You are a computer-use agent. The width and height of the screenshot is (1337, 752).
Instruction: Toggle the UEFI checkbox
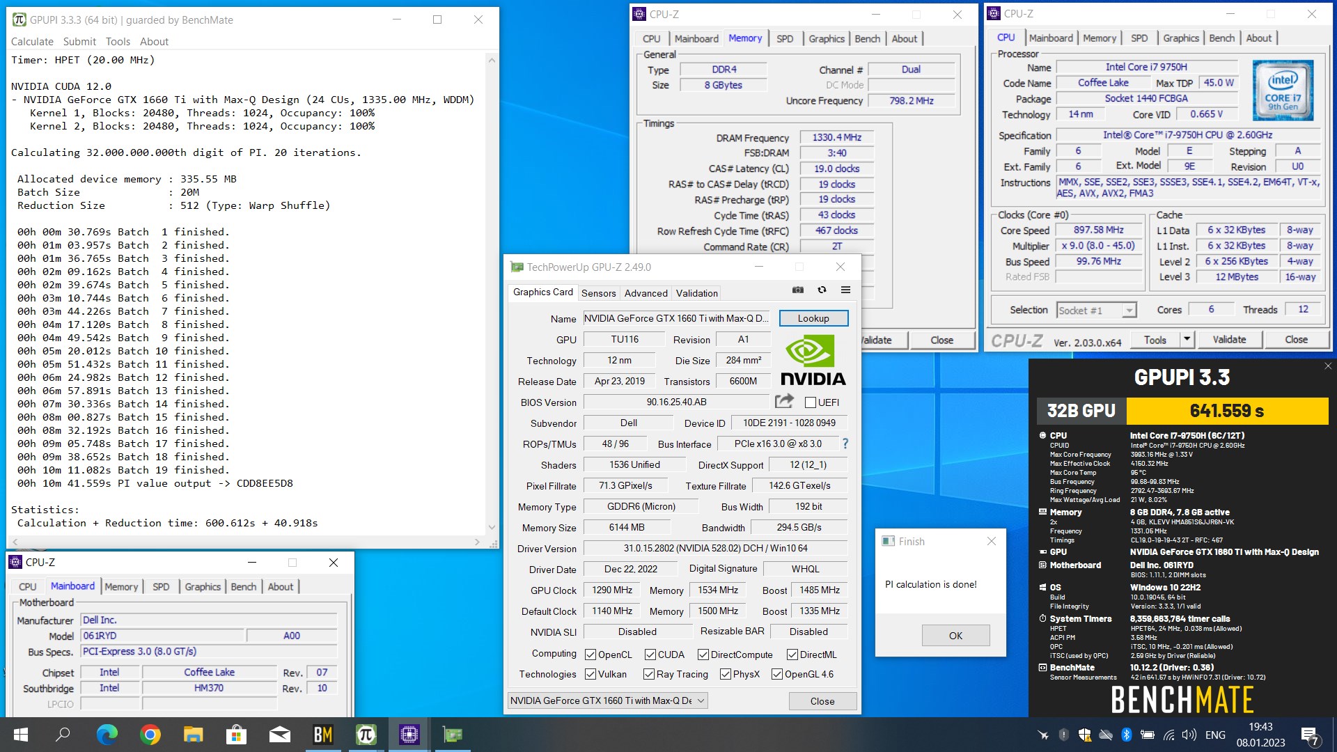pyautogui.click(x=810, y=402)
